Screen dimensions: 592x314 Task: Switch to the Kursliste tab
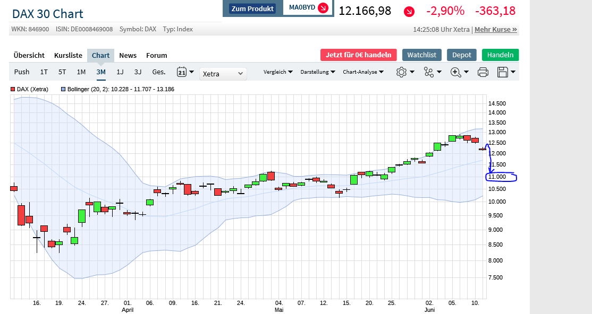(68, 55)
